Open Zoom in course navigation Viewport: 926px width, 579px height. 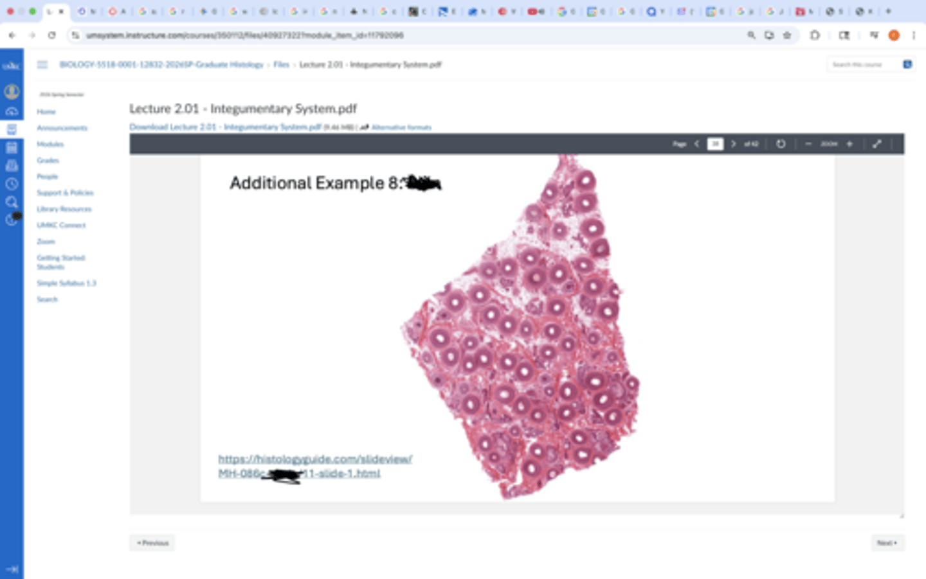[46, 242]
